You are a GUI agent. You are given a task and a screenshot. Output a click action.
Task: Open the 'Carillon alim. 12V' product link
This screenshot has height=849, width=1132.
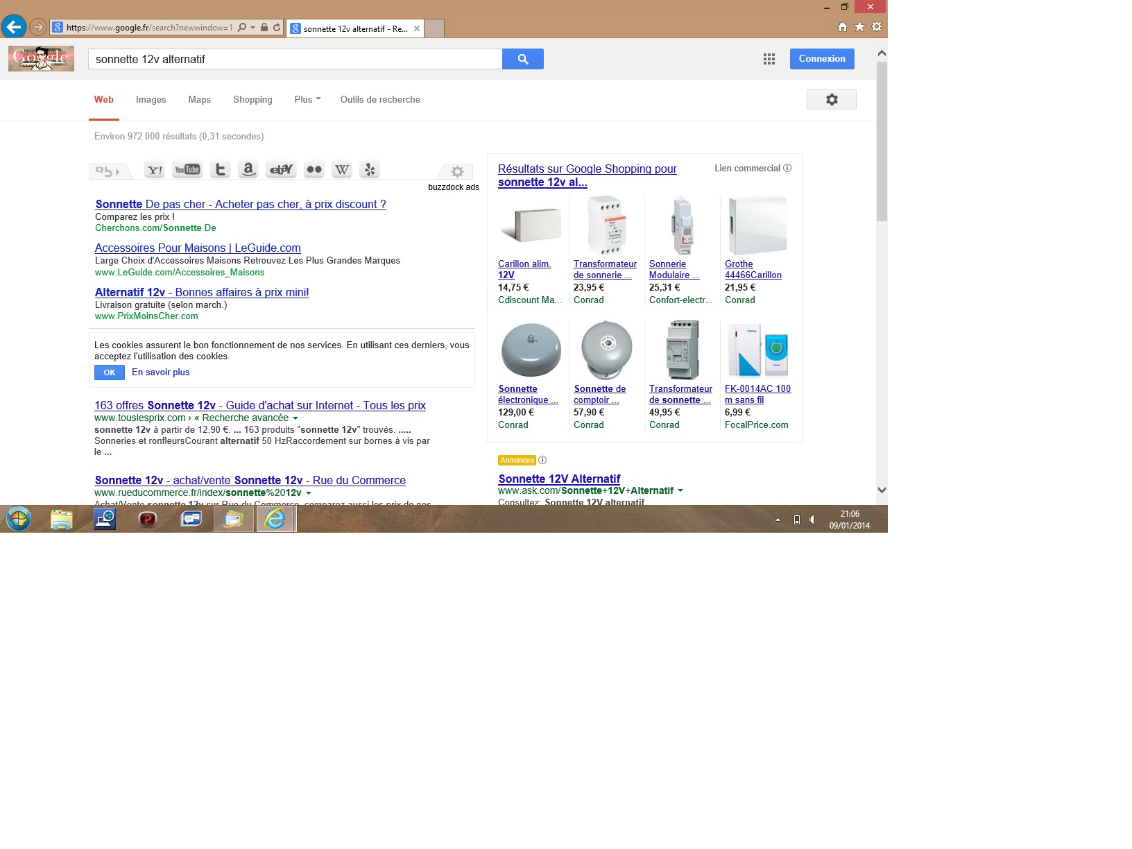(x=524, y=270)
